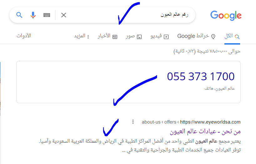Click the phone number 055 373 1700
Image resolution: width=256 pixels, height=164 pixels.
201,77
